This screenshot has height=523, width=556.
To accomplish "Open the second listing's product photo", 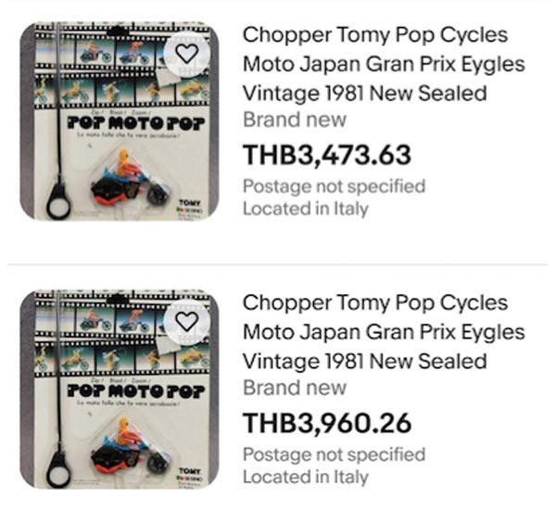I will tap(119, 389).
